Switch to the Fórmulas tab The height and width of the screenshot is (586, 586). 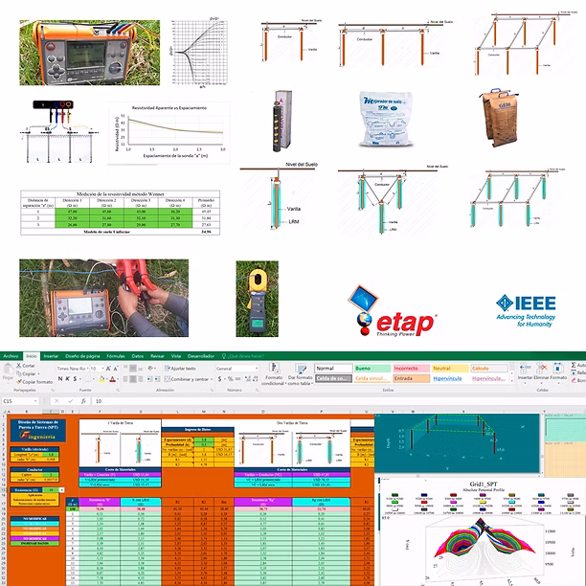pos(115,355)
